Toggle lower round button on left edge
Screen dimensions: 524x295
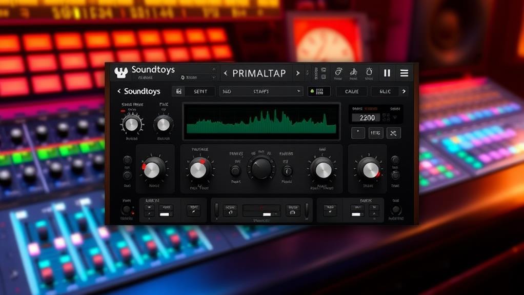(x=127, y=175)
